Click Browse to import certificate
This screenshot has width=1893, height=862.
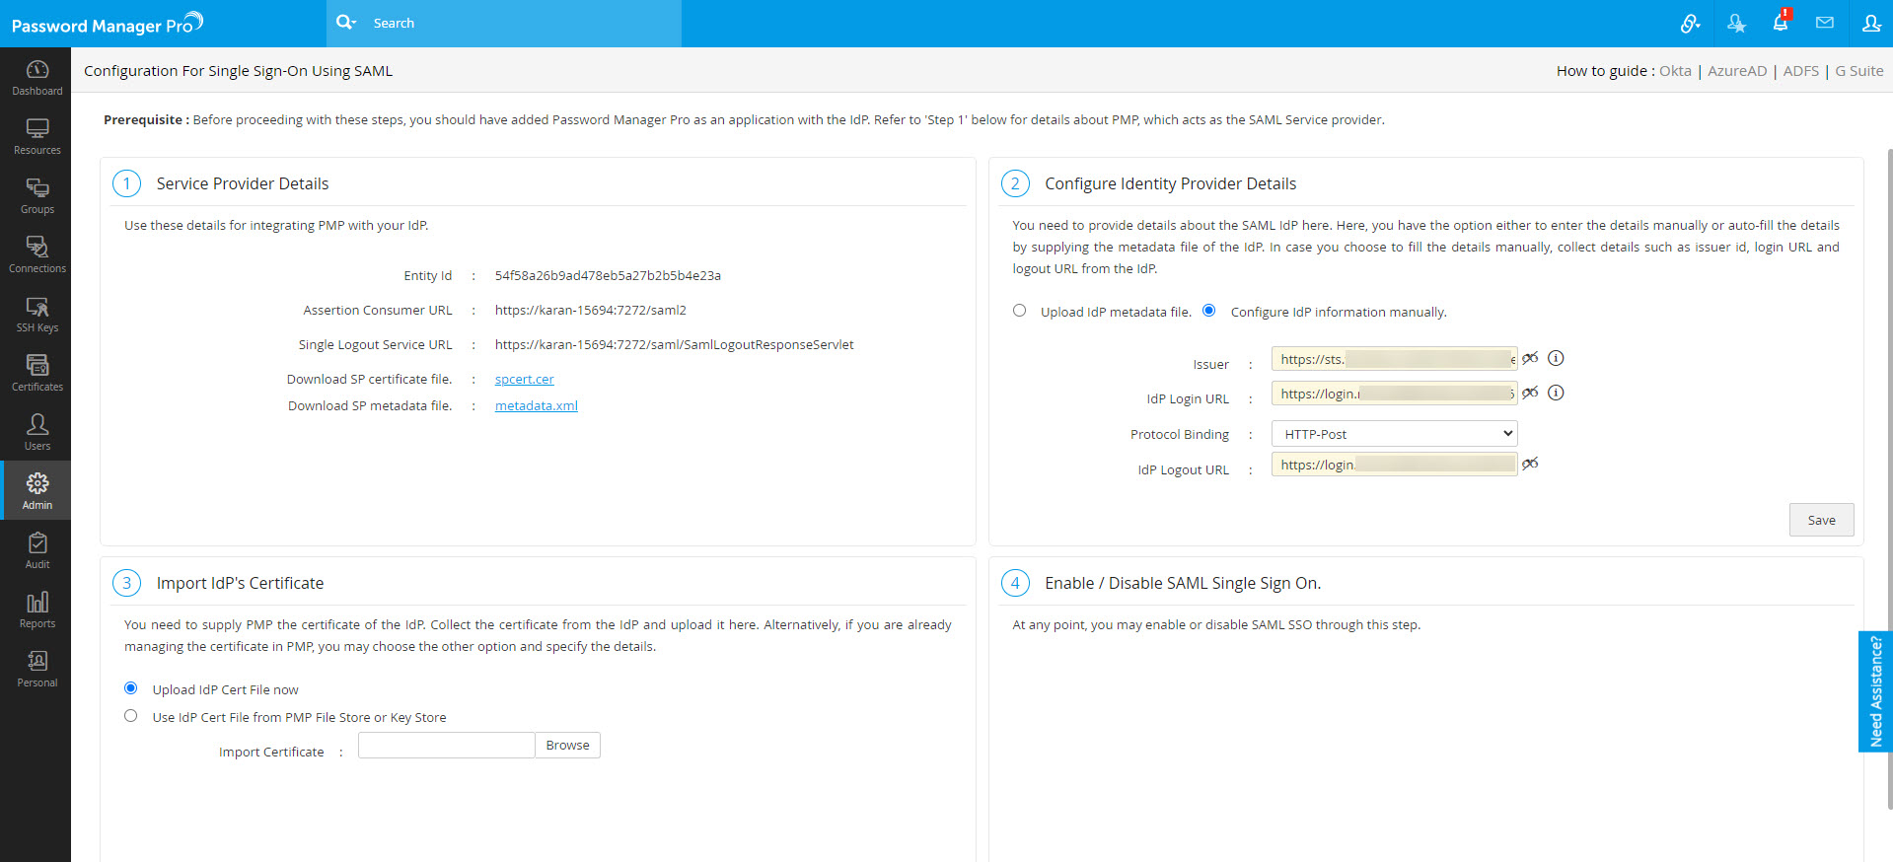(567, 746)
